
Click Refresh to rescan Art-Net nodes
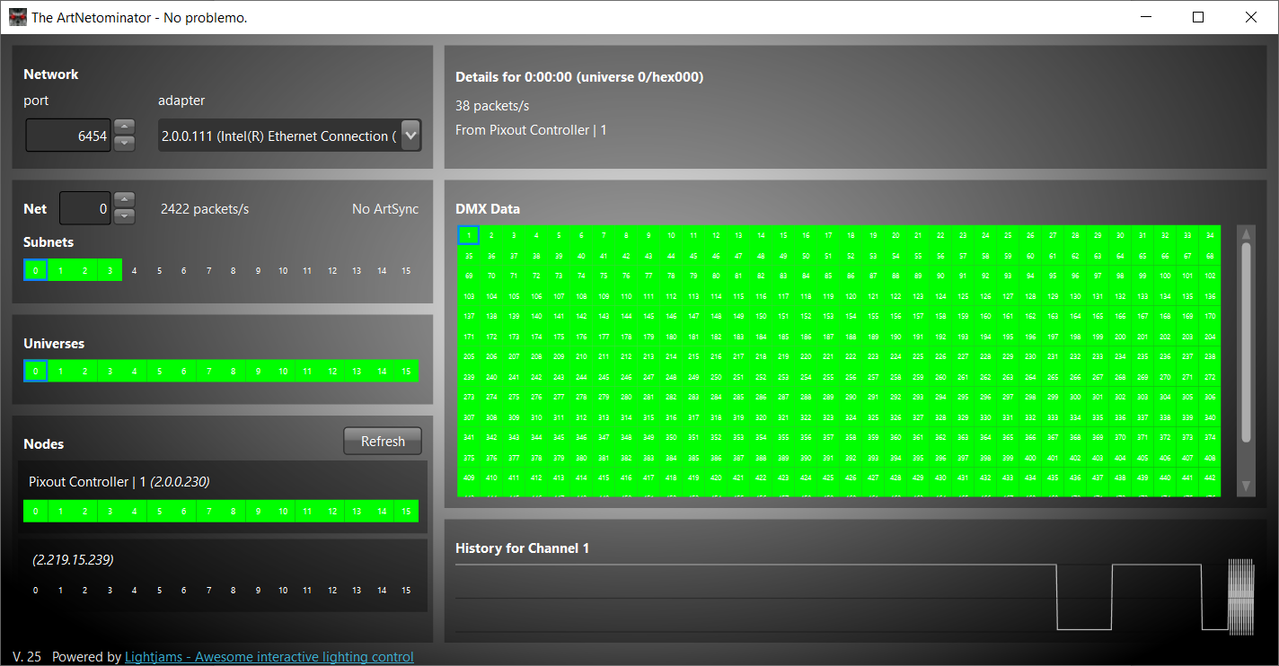point(382,441)
